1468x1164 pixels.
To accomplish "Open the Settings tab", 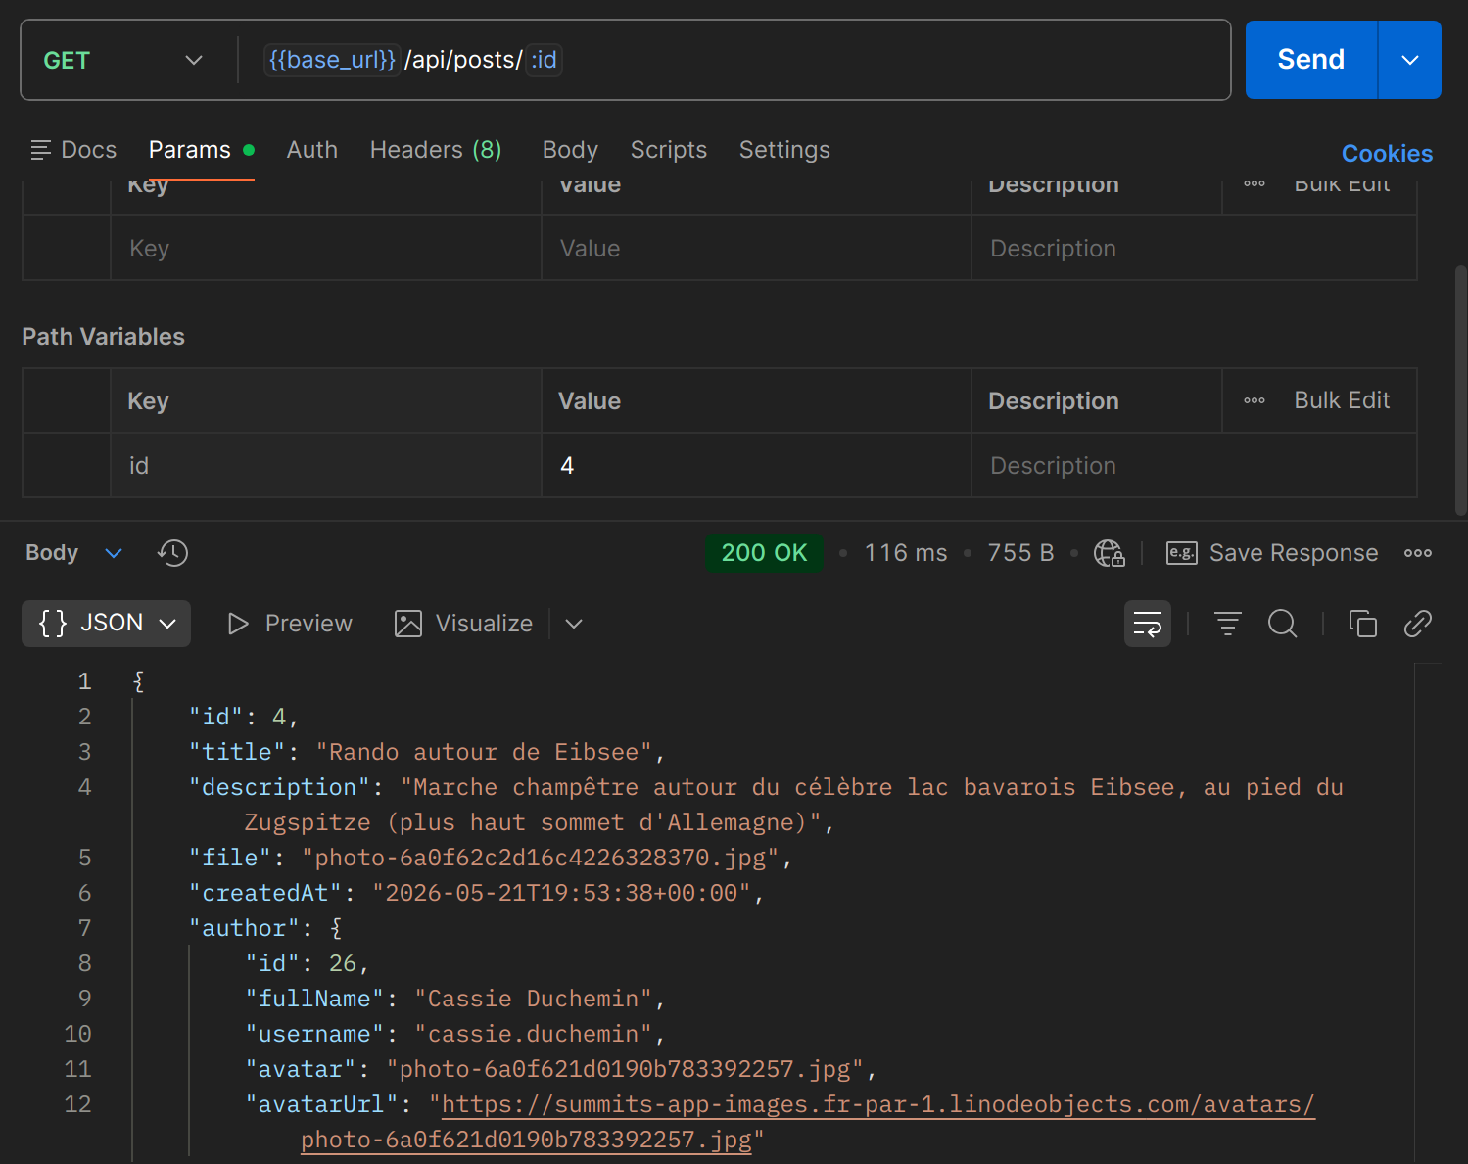I will click(784, 150).
